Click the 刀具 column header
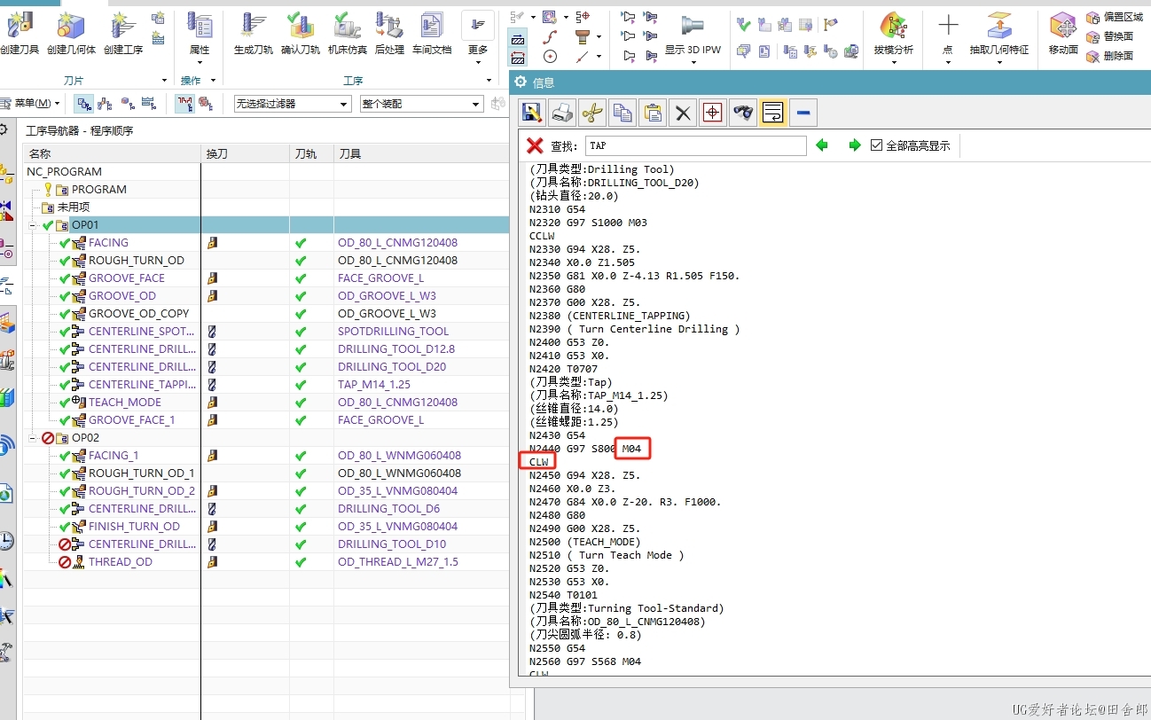 [x=420, y=153]
